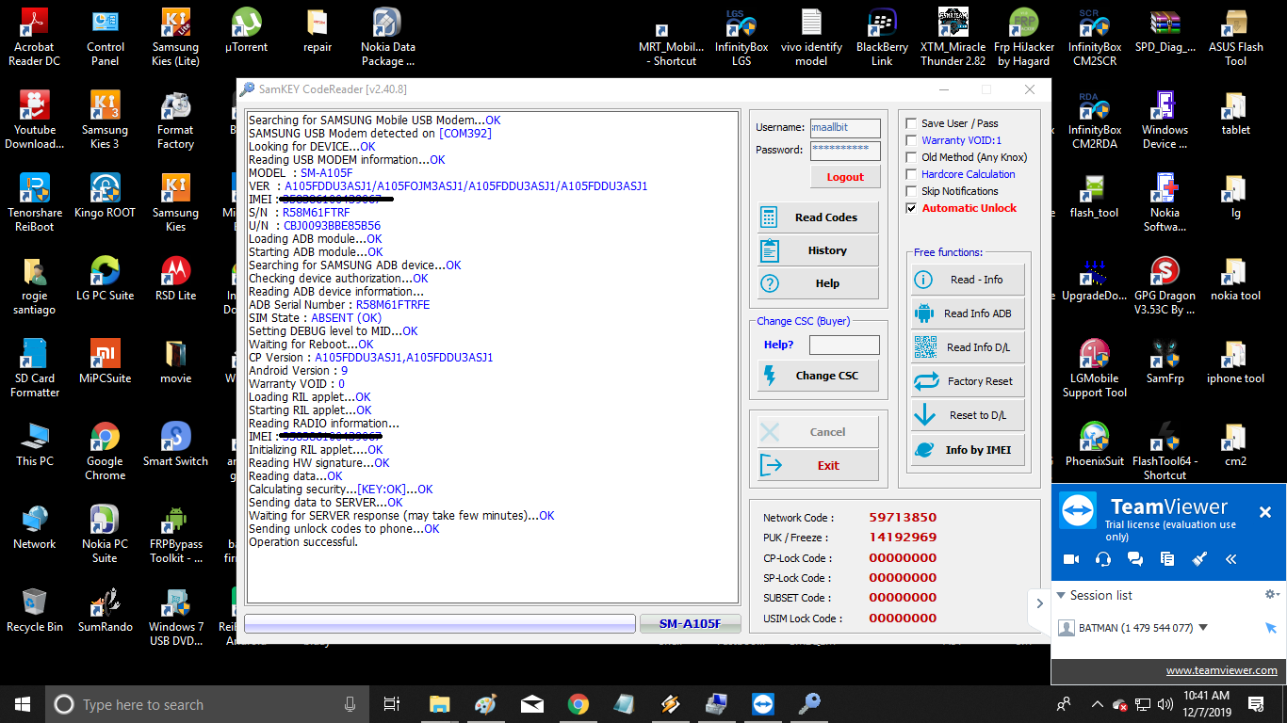Launch BlackBerry Link icon
1287x723 pixels.
(x=882, y=37)
